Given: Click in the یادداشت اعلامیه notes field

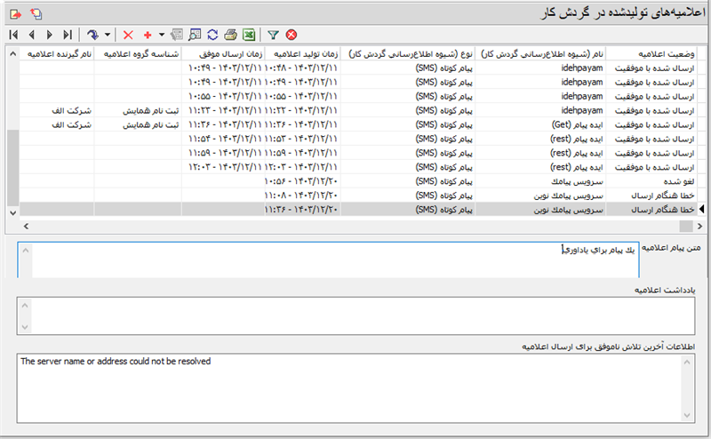Looking at the screenshot, I should [x=355, y=315].
